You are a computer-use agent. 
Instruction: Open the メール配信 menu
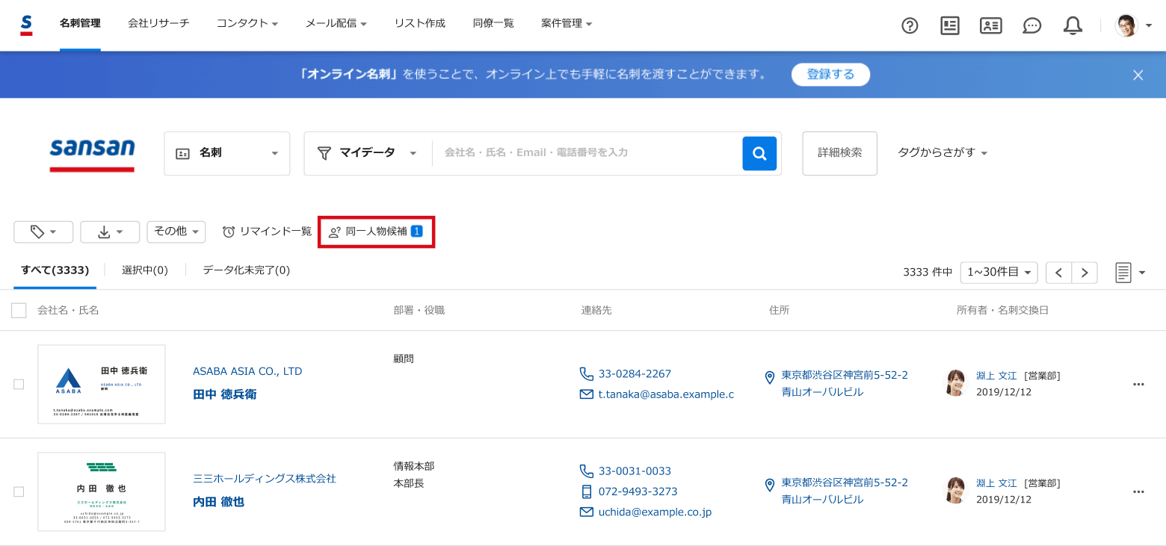click(x=336, y=23)
